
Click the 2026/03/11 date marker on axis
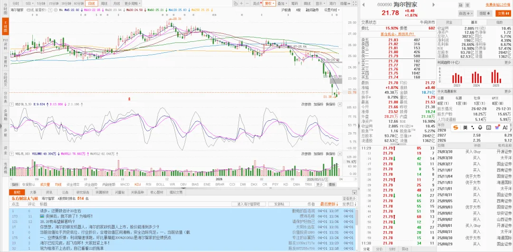pyautogui.click(x=316, y=179)
